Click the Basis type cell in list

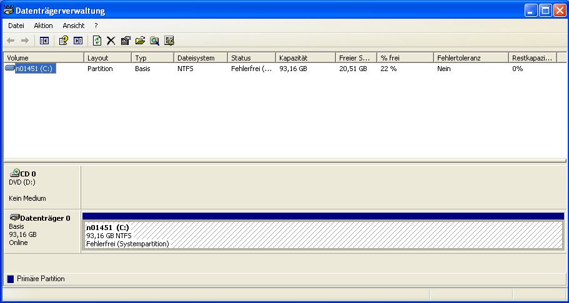[142, 69]
